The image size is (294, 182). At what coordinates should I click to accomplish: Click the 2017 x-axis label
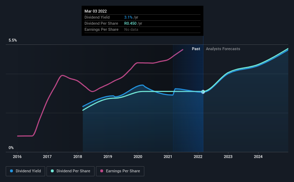47,157
